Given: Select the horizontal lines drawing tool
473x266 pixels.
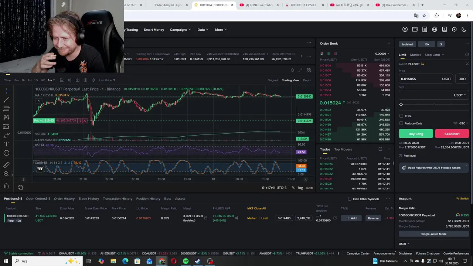Looking at the screenshot, I should pyautogui.click(x=6, y=109).
